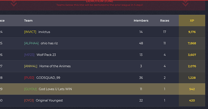Click the Members column header
The width and height of the screenshot is (208, 109).
click(141, 20)
